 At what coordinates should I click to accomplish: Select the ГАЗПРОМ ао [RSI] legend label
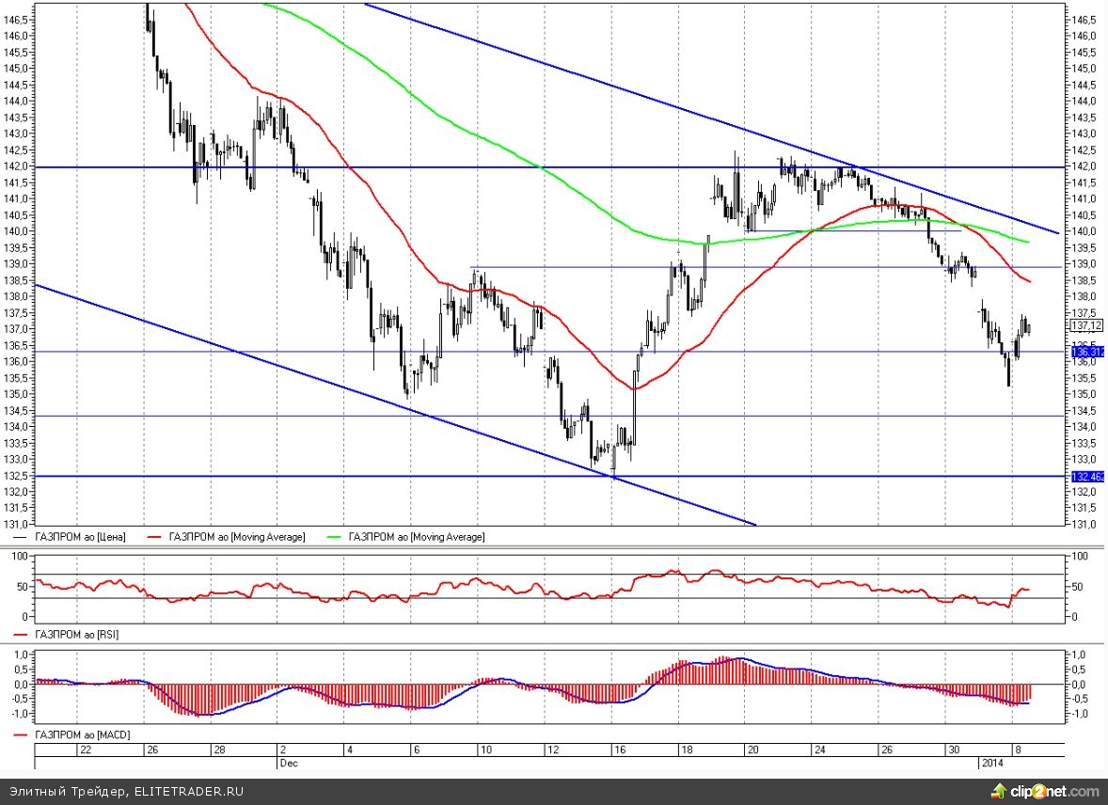tap(76, 635)
